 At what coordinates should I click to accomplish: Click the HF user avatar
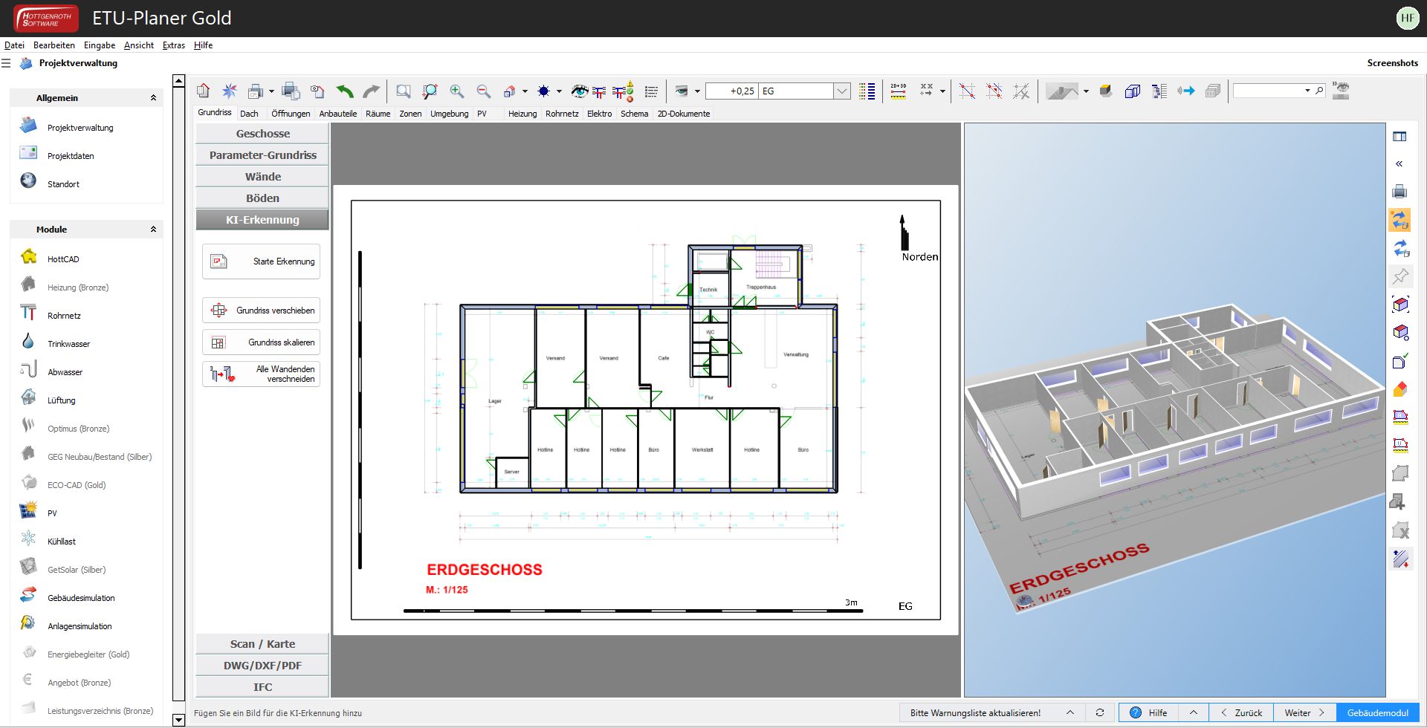click(x=1407, y=18)
